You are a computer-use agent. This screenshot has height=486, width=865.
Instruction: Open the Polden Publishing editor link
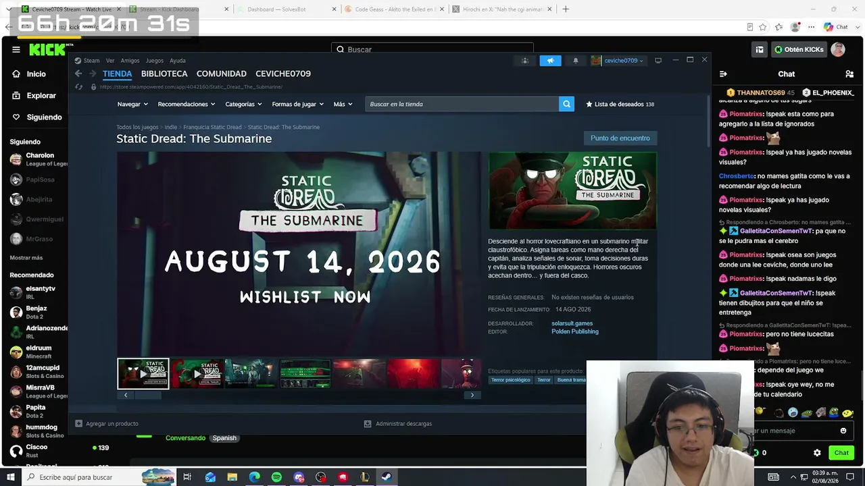click(574, 331)
